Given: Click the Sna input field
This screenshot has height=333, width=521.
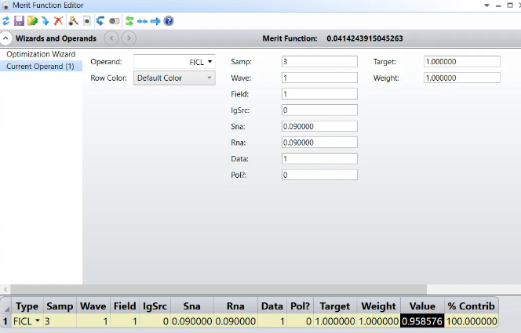Looking at the screenshot, I should [x=319, y=126].
